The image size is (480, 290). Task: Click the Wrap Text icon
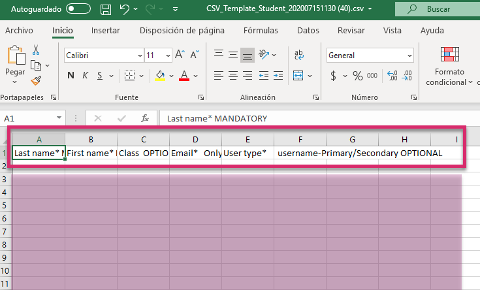299,54
